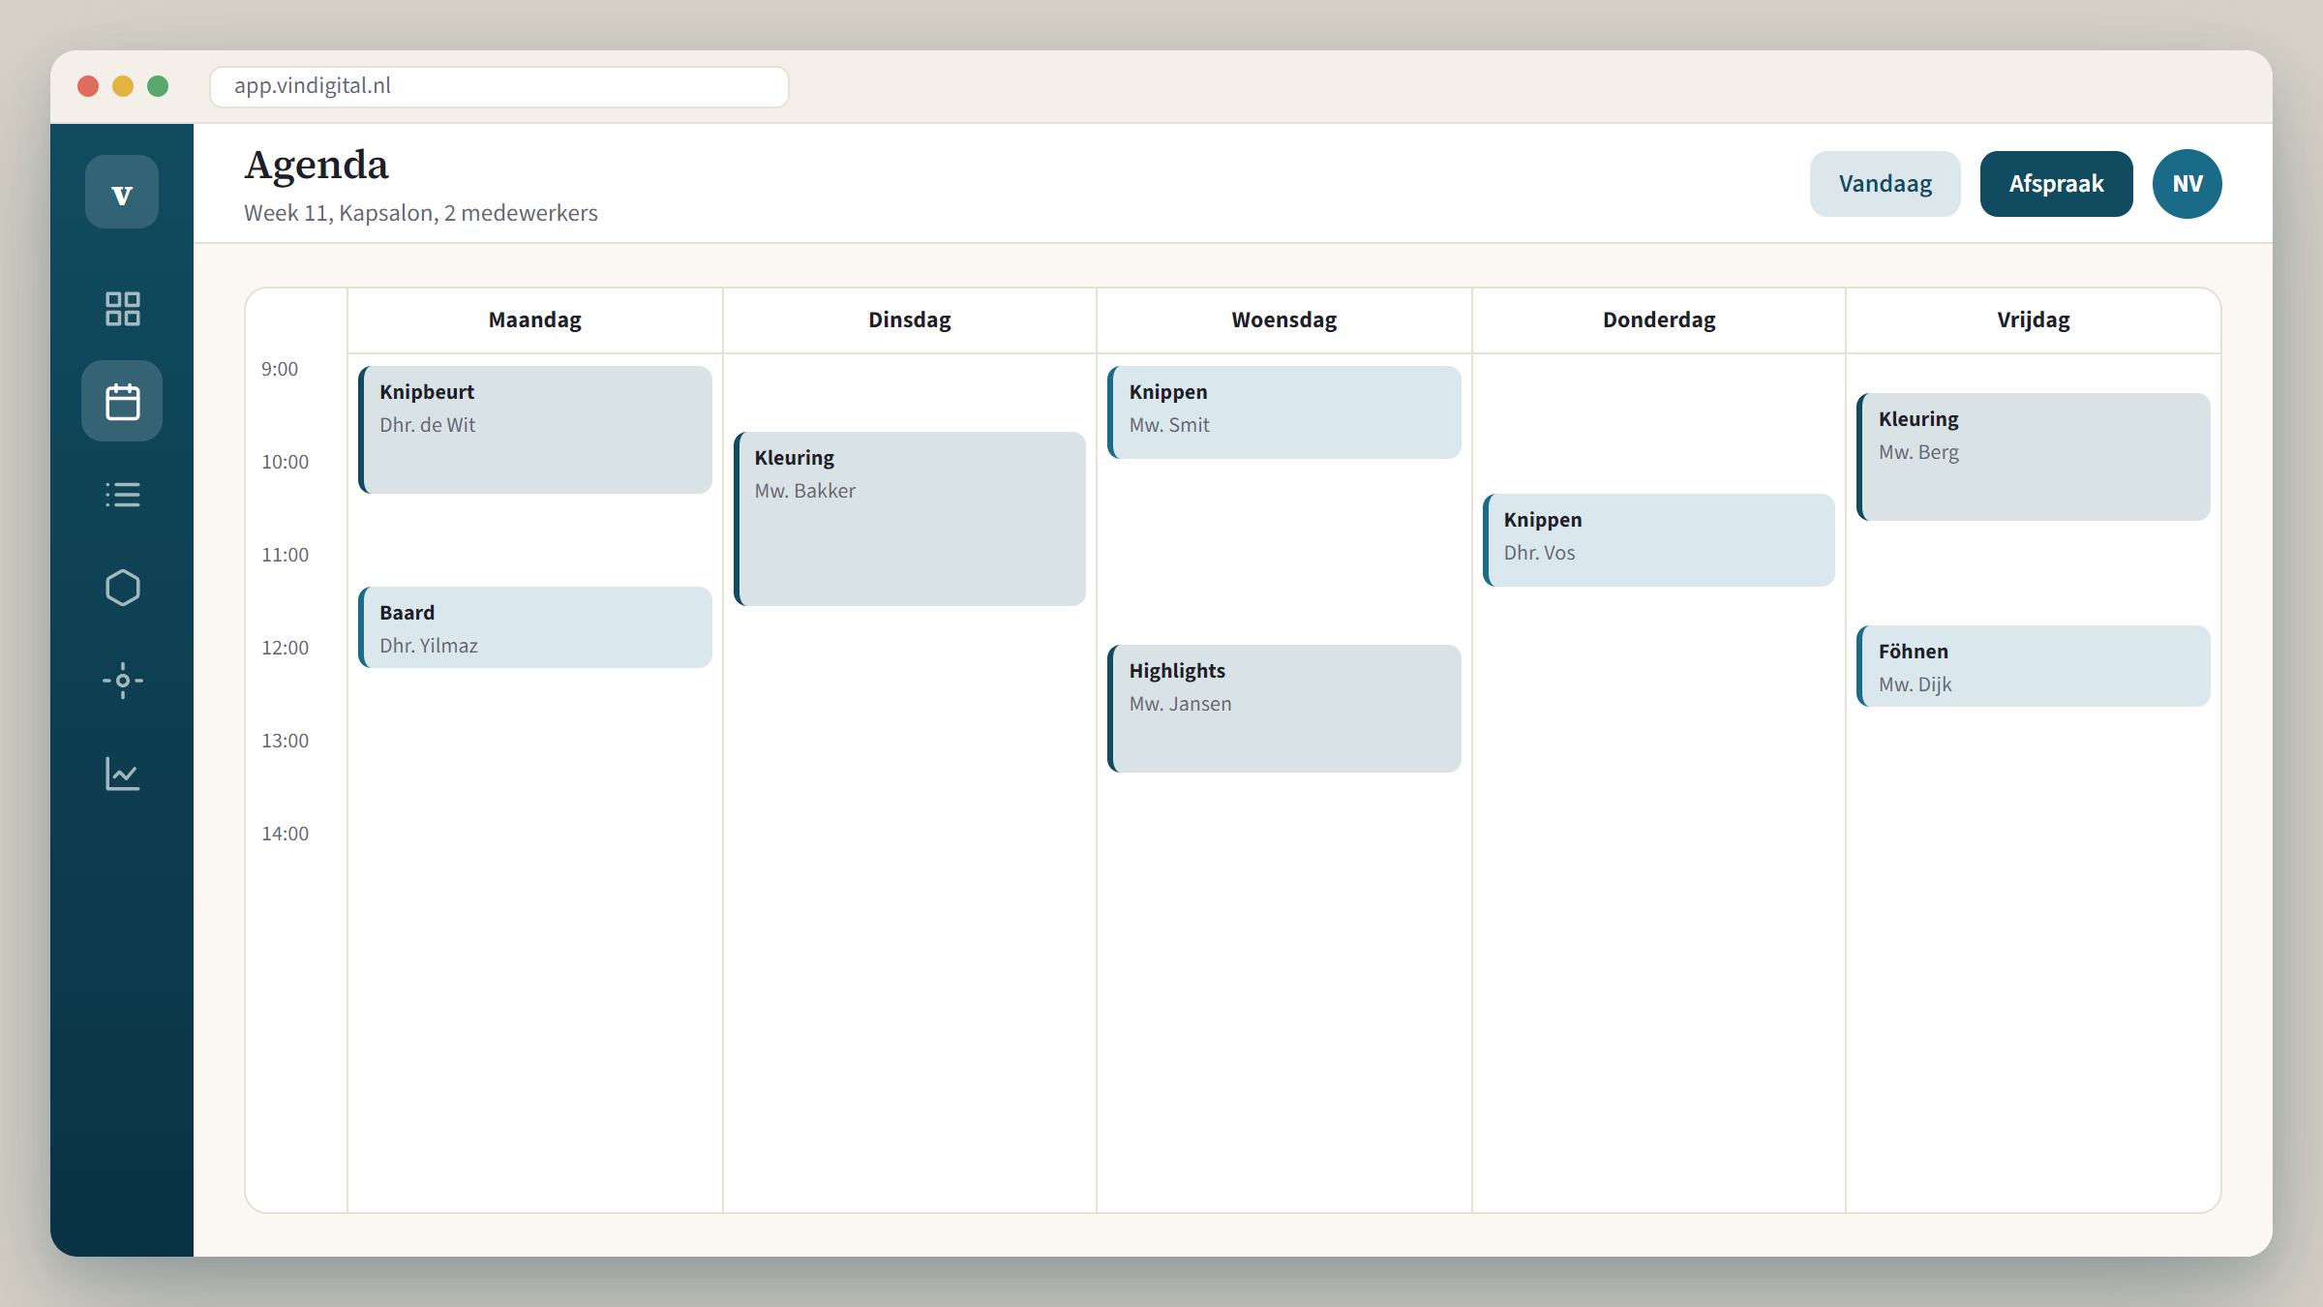The height and width of the screenshot is (1307, 2323).
Task: Click the 13:00 time label
Action: click(x=285, y=741)
